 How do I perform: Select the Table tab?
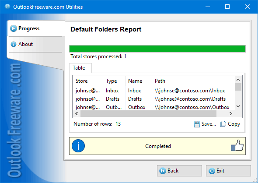coord(80,68)
